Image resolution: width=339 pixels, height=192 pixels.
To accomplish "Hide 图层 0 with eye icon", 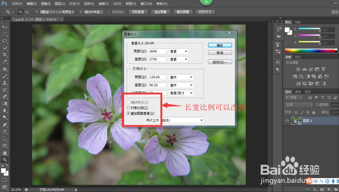I will 287,121.
